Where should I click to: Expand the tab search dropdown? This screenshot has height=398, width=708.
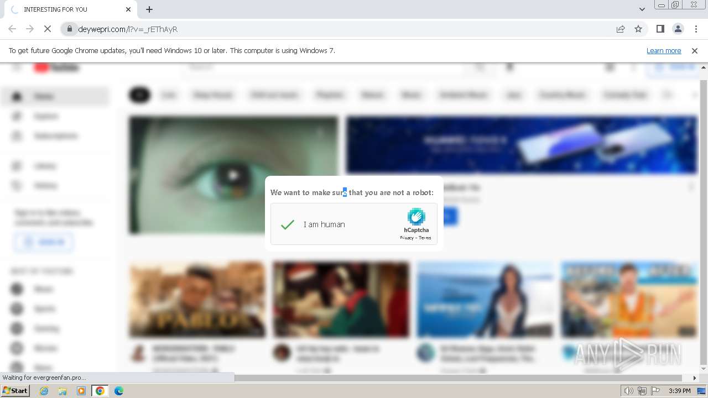pyautogui.click(x=642, y=9)
